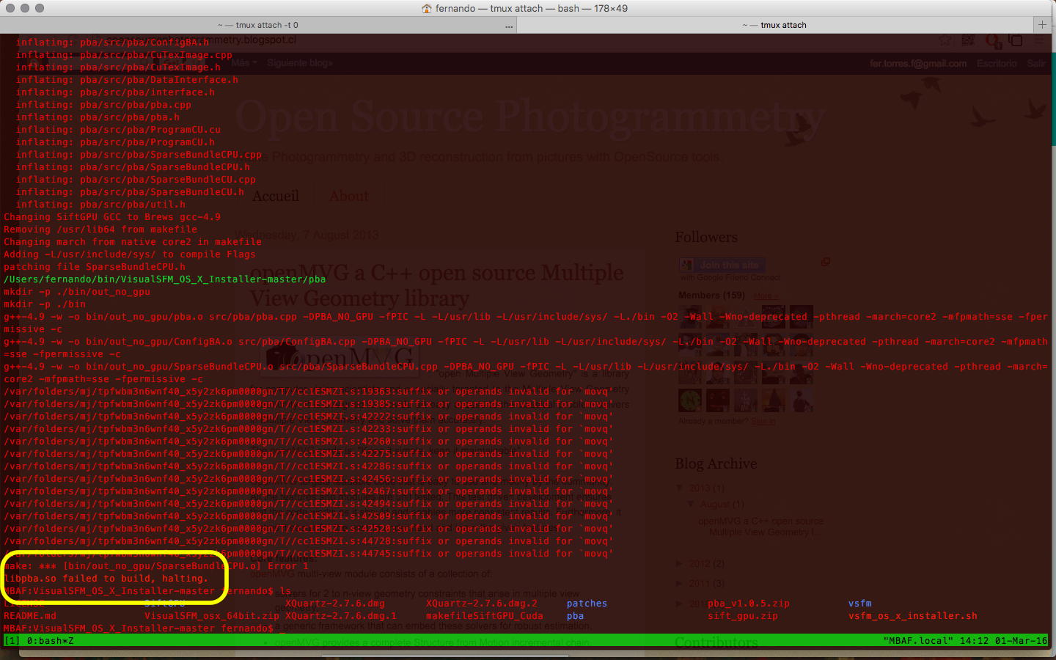
Task: Click tmux window entry '0:bash*Z' in status bar
Action: click(x=50, y=641)
